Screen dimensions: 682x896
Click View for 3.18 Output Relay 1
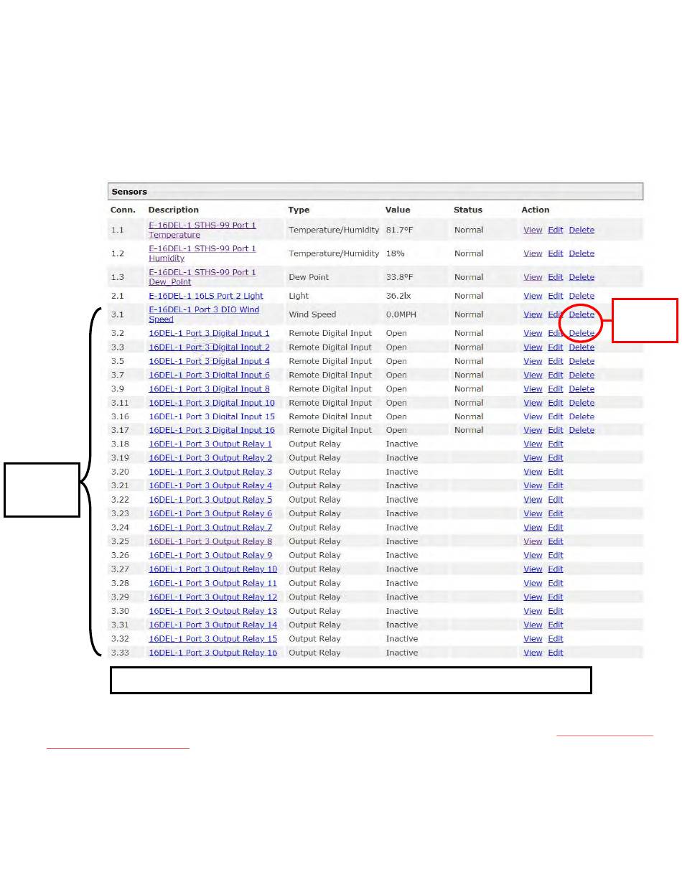[x=533, y=444]
